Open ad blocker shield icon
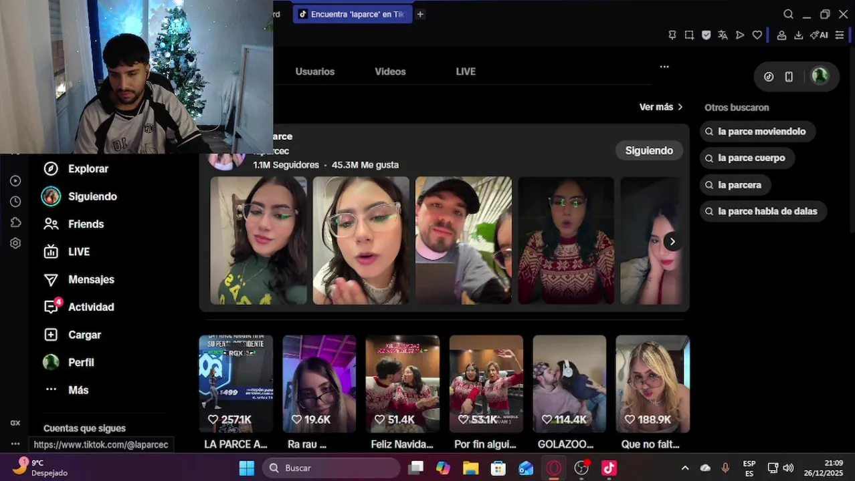The width and height of the screenshot is (855, 481). (706, 35)
